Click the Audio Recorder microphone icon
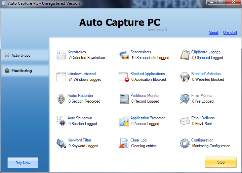The height and width of the screenshot is (173, 242). [x=61, y=99]
